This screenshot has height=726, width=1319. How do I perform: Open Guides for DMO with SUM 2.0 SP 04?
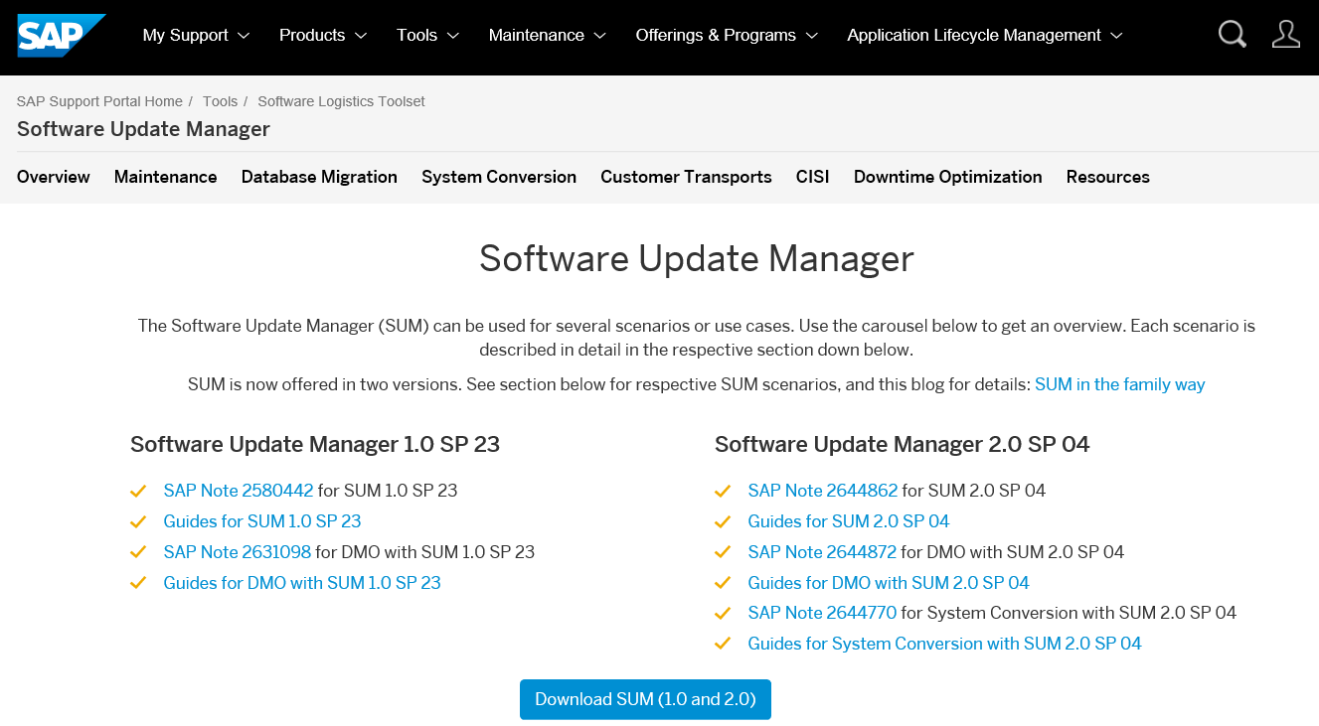coord(889,583)
